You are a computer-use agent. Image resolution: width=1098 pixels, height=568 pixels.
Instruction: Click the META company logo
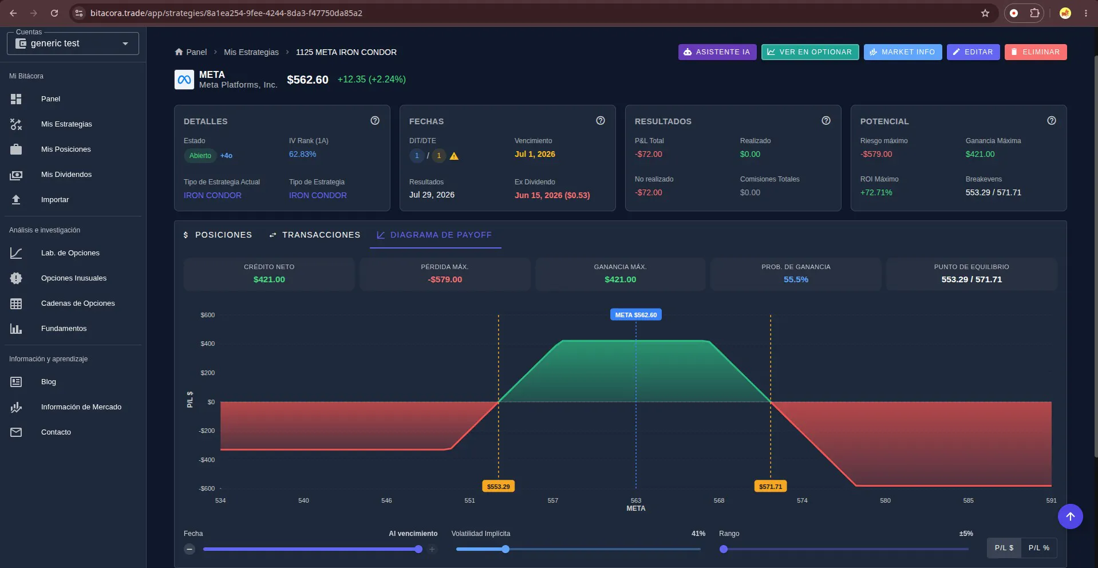184,80
